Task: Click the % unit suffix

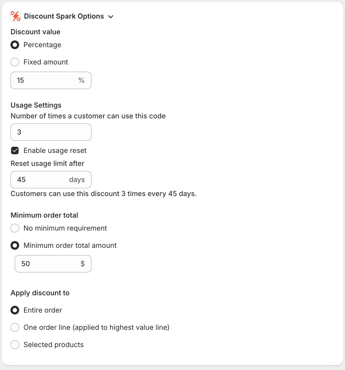Action: coord(82,80)
